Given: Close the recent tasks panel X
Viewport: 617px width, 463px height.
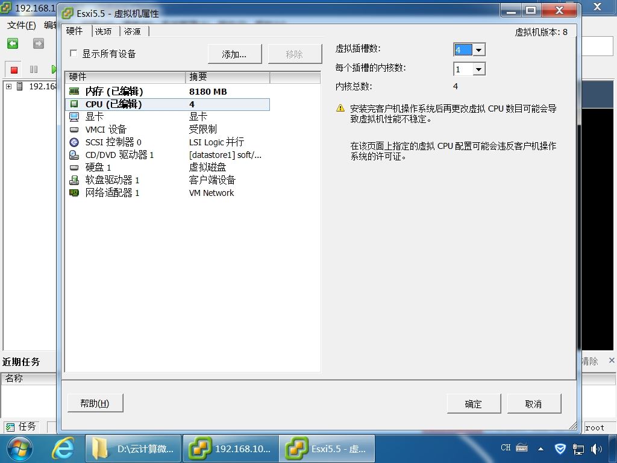Looking at the screenshot, I should click(612, 361).
